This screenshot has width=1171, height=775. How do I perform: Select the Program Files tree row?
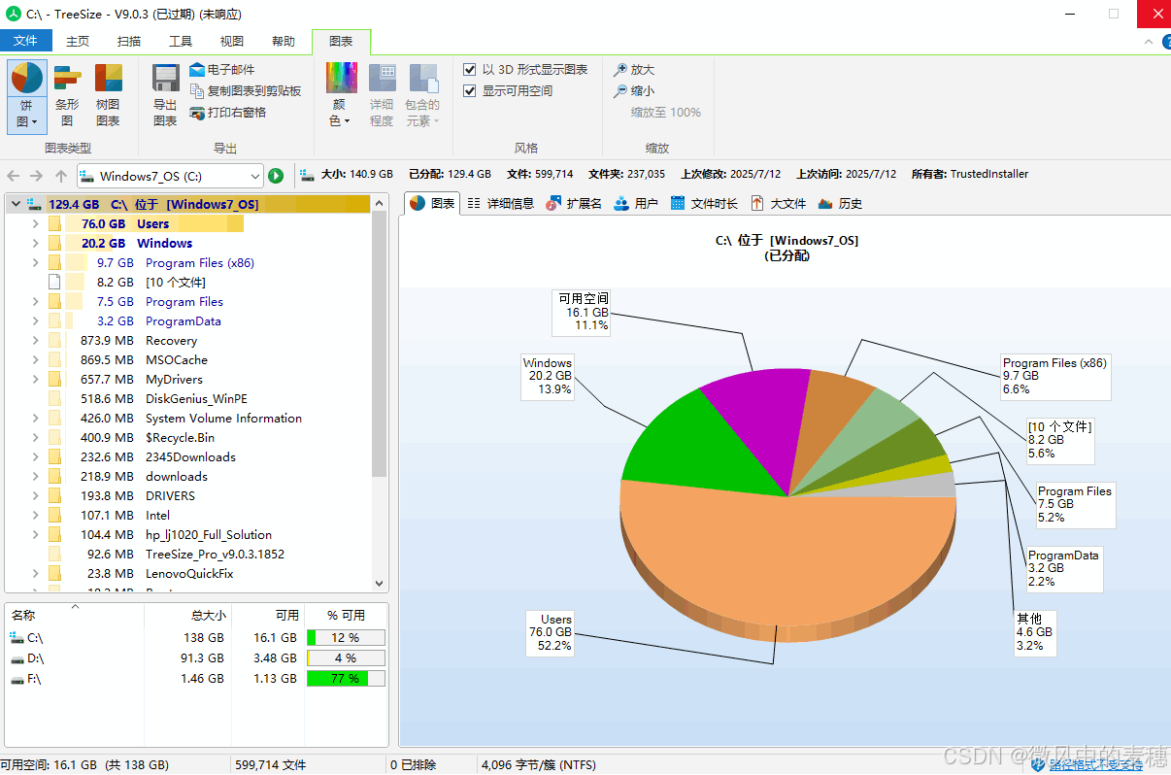pos(187,302)
